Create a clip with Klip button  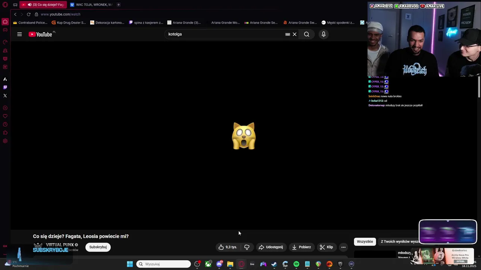pos(326,247)
